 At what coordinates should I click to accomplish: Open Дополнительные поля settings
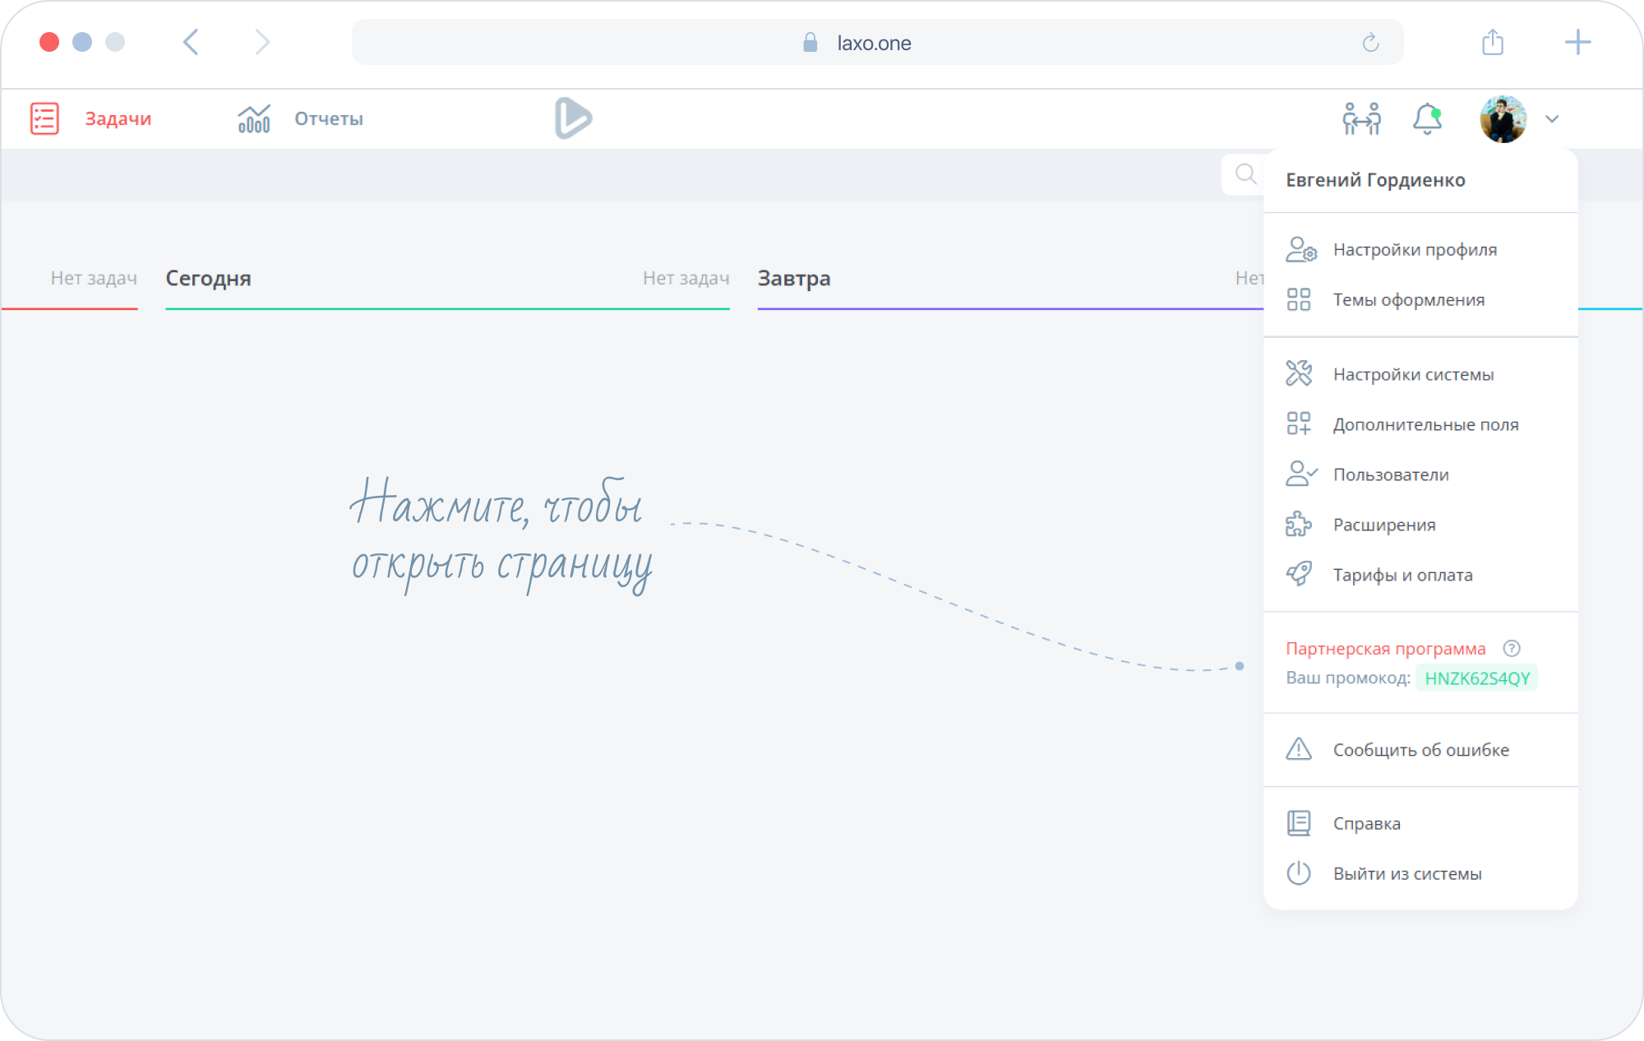point(1425,424)
